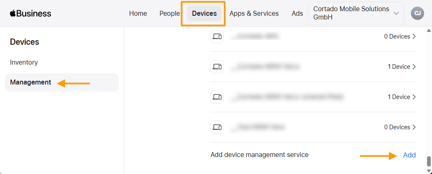This screenshot has height=174, width=432.
Task: Click the '1 Device' count in the first 1 Device row
Action: [399, 67]
